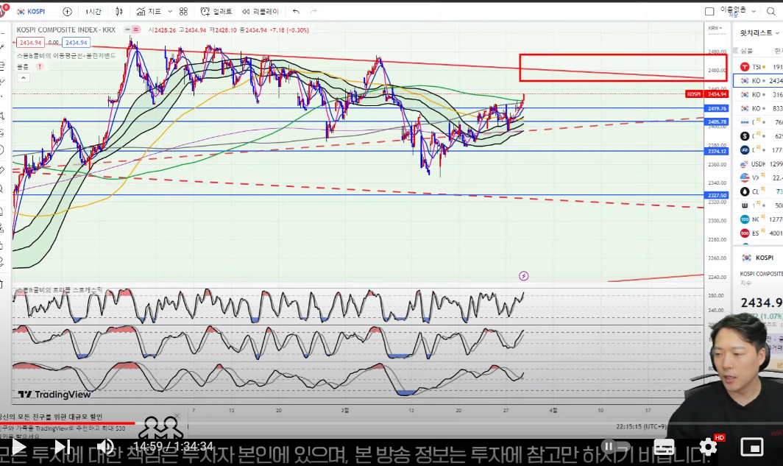This screenshot has width=783, height=466.
Task: Click the KOSPI COMPOSITE INDEX · KRX title
Action: (x=66, y=30)
